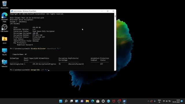Click '{RecoveryPassword}' key protector value
Viewport: 185px width, 104px height.
tap(76, 64)
